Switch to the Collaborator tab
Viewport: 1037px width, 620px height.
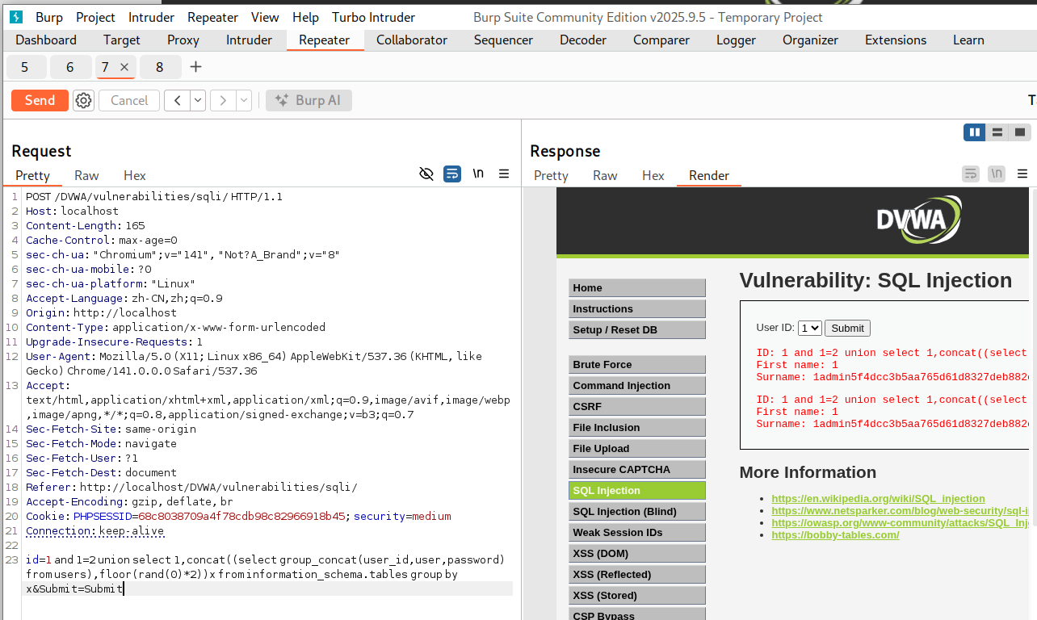[412, 40]
